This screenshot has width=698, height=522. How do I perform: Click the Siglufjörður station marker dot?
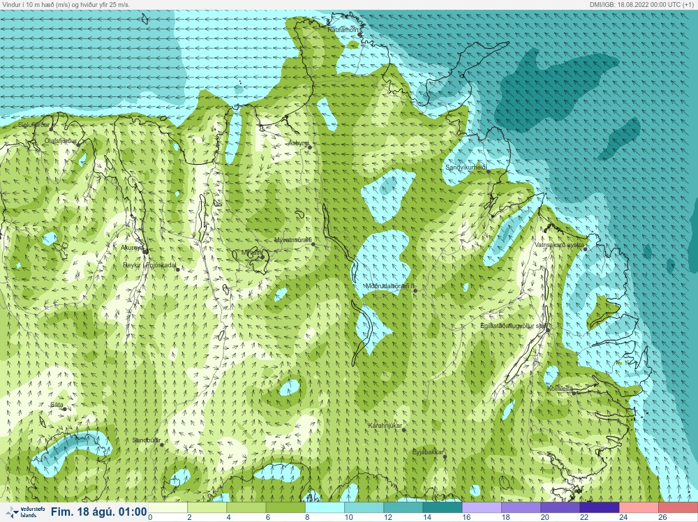click(x=51, y=129)
